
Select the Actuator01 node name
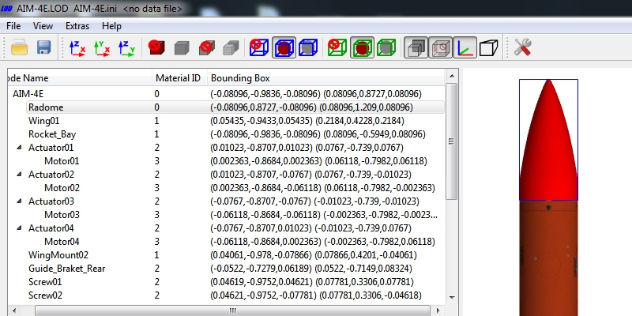(x=51, y=148)
